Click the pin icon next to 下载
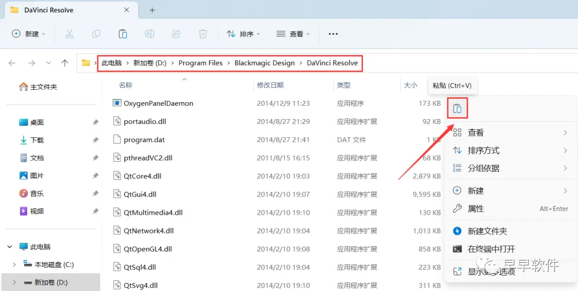The image size is (578, 291). 95,140
